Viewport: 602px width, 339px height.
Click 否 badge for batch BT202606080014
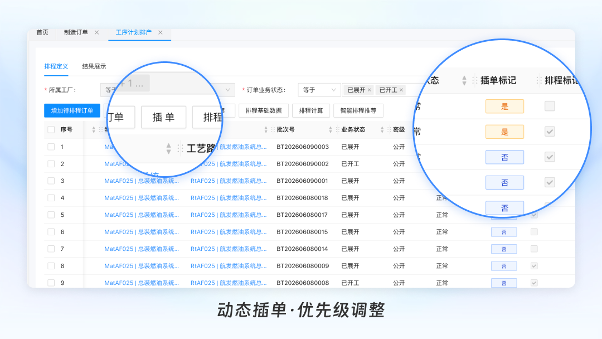[504, 249]
